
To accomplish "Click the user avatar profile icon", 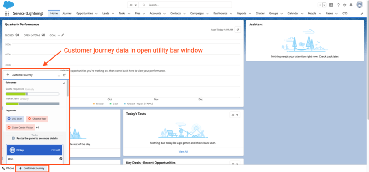I will [360, 5].
